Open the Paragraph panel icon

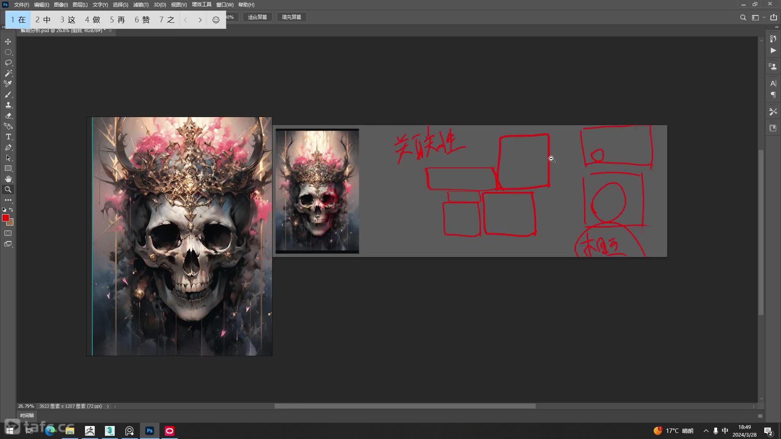point(773,95)
